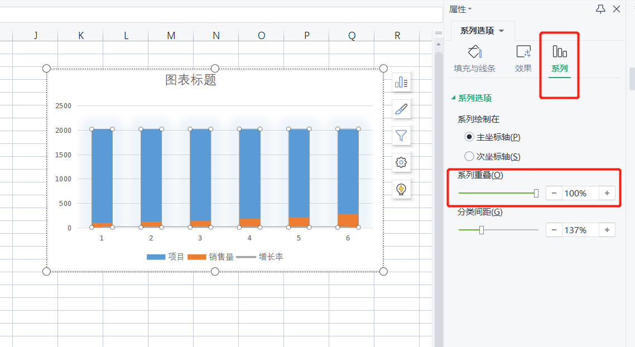This screenshot has width=635, height=347.
Task: Open the chart elements quick button
Action: click(401, 83)
